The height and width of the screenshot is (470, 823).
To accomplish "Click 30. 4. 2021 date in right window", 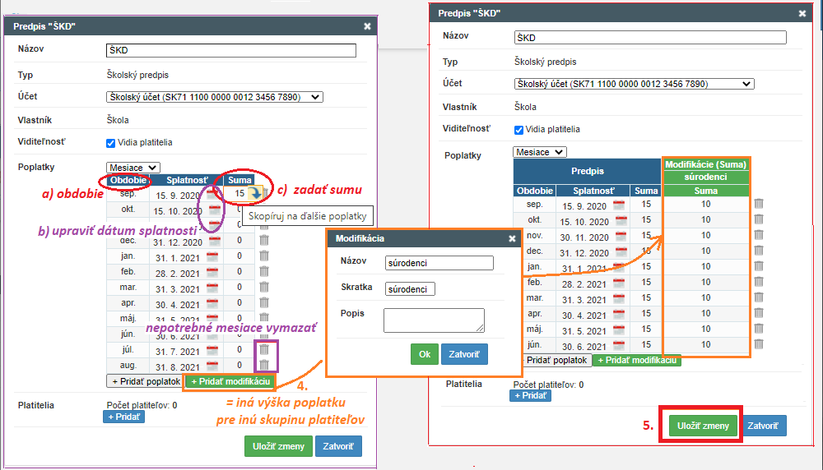I will (584, 316).
